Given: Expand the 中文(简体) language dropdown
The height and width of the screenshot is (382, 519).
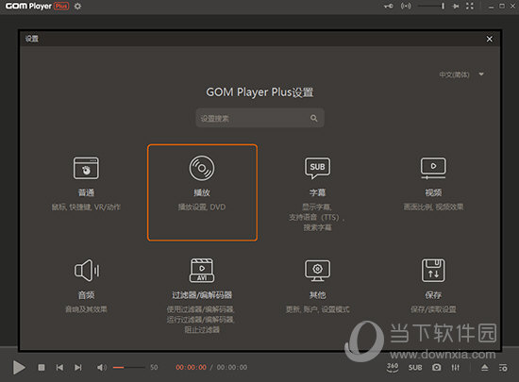Looking at the screenshot, I should click(461, 75).
